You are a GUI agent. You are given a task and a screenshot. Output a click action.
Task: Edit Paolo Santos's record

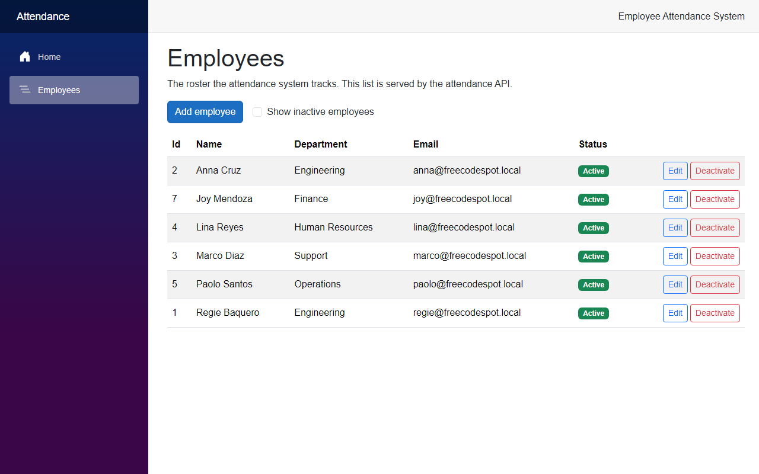pos(675,284)
